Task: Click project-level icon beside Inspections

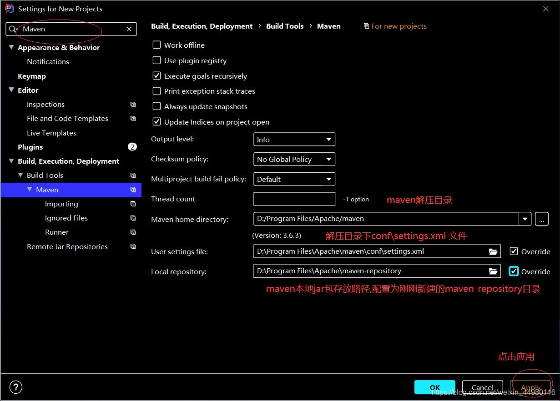Action: (133, 105)
